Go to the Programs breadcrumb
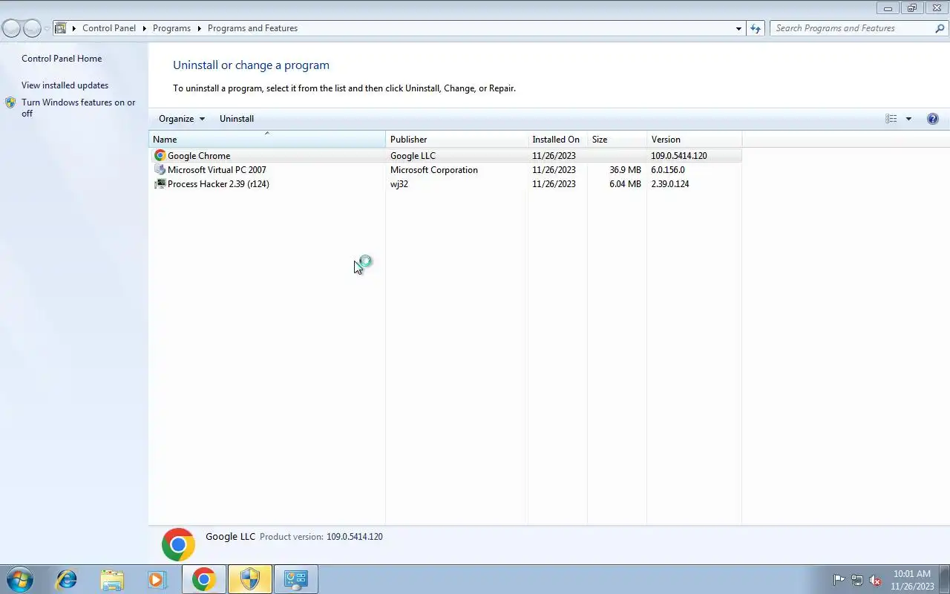This screenshot has width=950, height=594. pyautogui.click(x=171, y=28)
